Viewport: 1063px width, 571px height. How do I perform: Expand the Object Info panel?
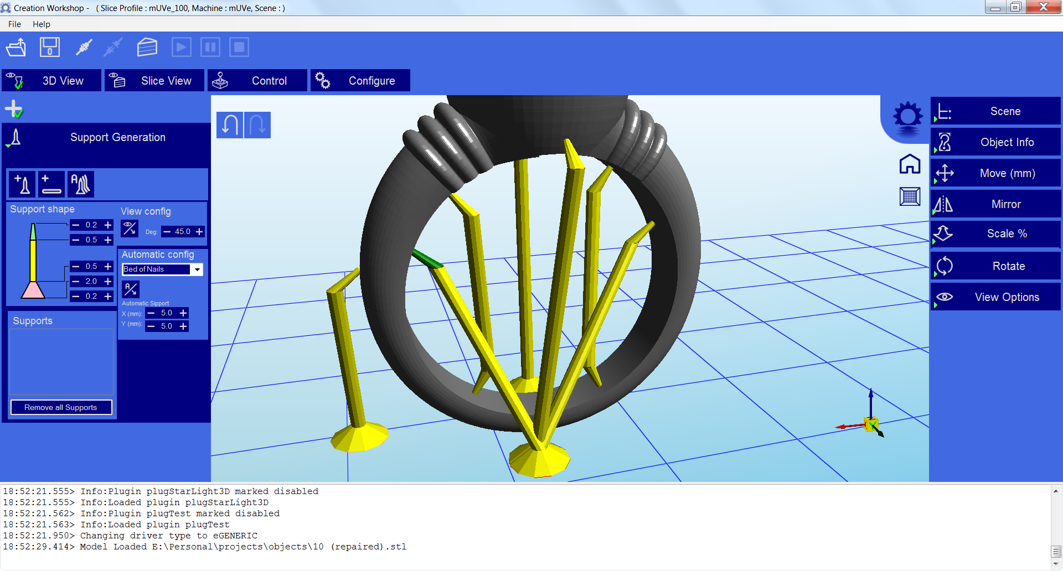coord(995,142)
